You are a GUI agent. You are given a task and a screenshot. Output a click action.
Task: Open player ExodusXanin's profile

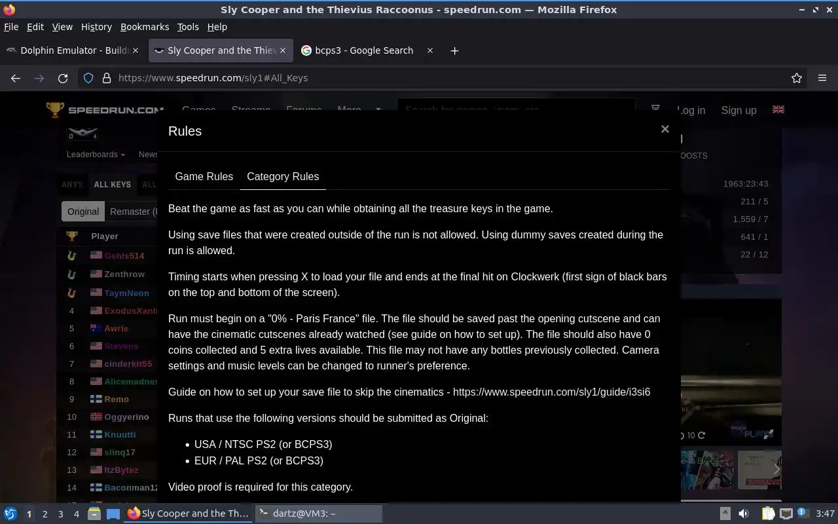tap(131, 310)
